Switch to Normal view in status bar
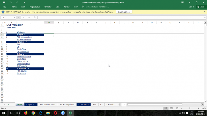This screenshot has height=116, width=207. pyautogui.click(x=166, y=108)
